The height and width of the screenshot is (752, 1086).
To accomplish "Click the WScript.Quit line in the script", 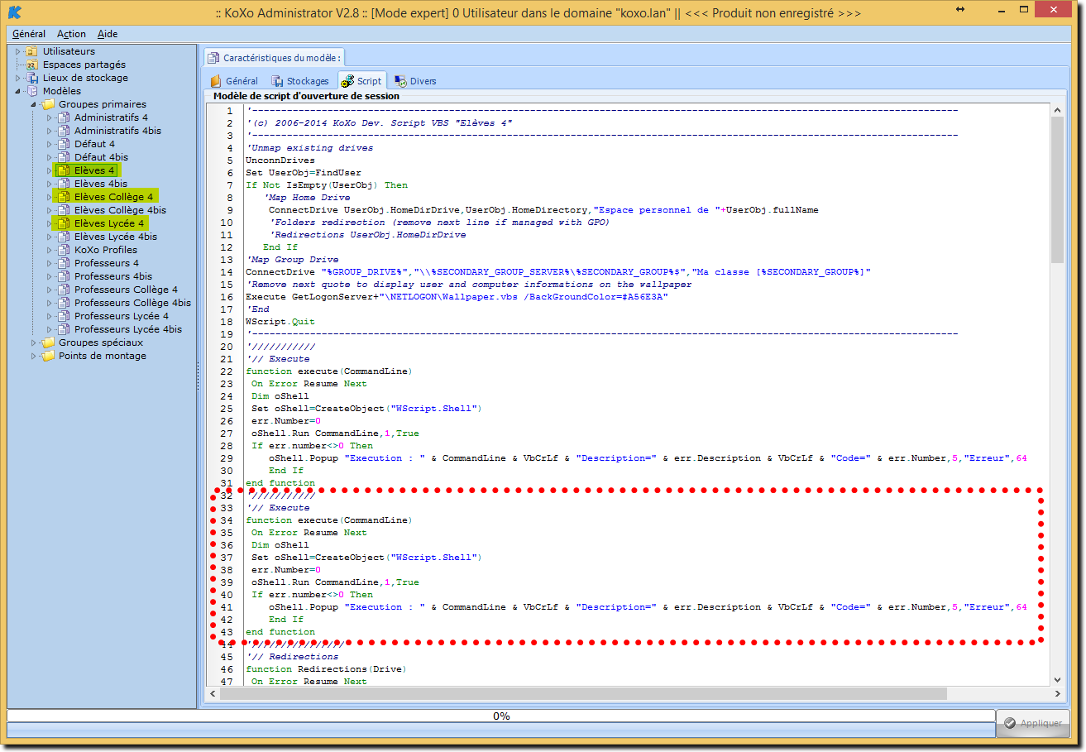I will coord(280,322).
